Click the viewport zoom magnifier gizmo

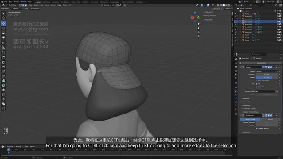pos(199,24)
